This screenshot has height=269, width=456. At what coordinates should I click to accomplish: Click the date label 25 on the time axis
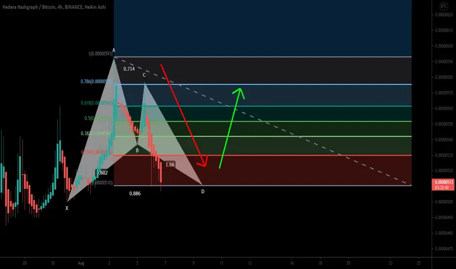pyautogui.click(x=419, y=263)
